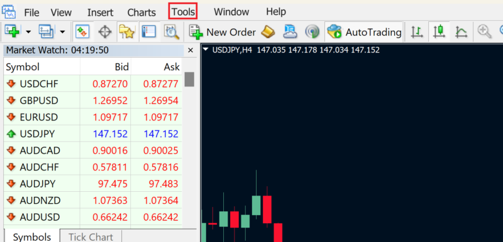Click the Market Watch scrollbar thumb

190,79
